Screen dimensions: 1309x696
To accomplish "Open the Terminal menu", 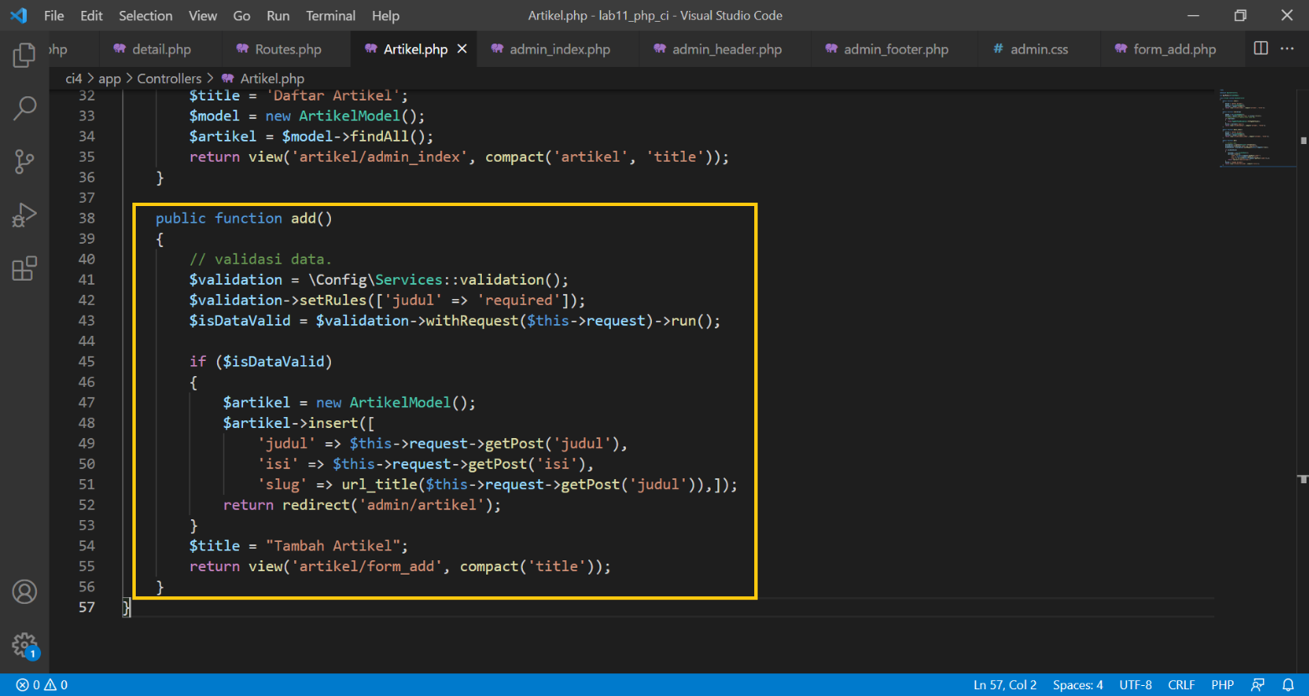I will click(330, 15).
